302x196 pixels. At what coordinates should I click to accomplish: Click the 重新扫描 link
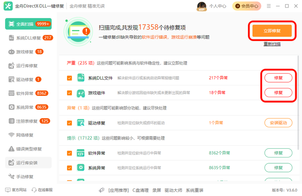coord(272,44)
